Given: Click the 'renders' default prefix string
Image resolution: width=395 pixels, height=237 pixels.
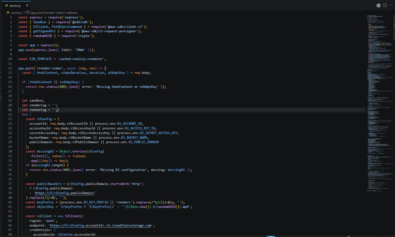Looking at the screenshot, I should coord(123,202).
